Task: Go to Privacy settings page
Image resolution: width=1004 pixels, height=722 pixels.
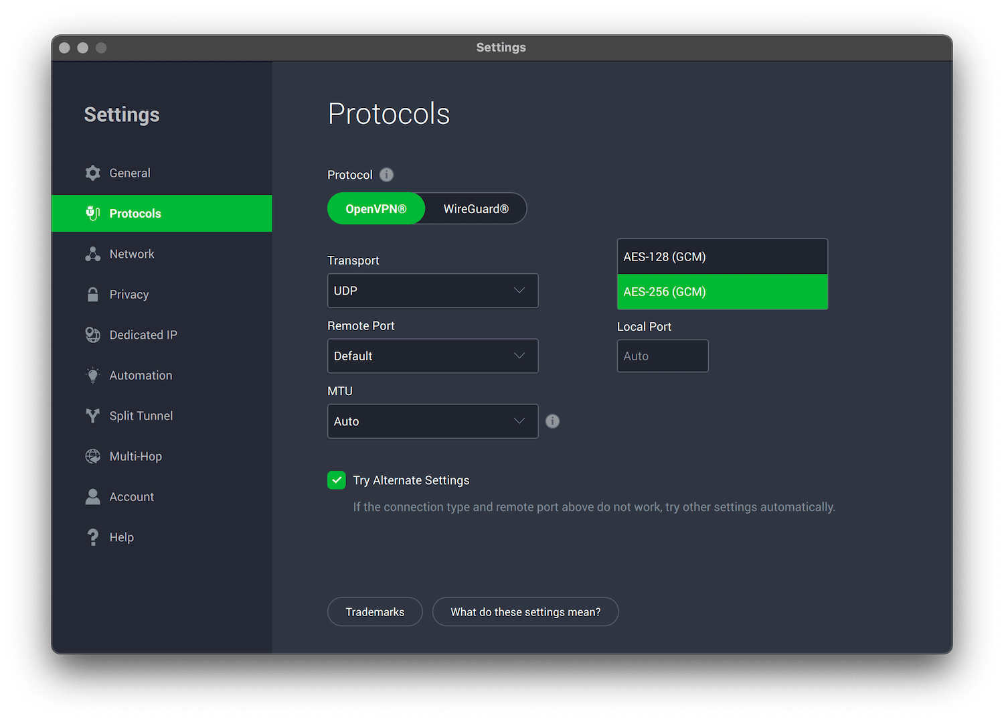Action: (x=162, y=295)
